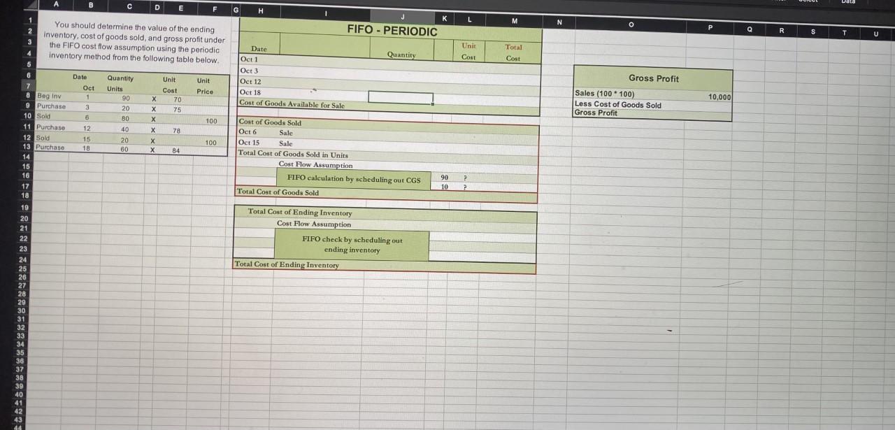
Task: Select column header P
Action: pos(710,27)
